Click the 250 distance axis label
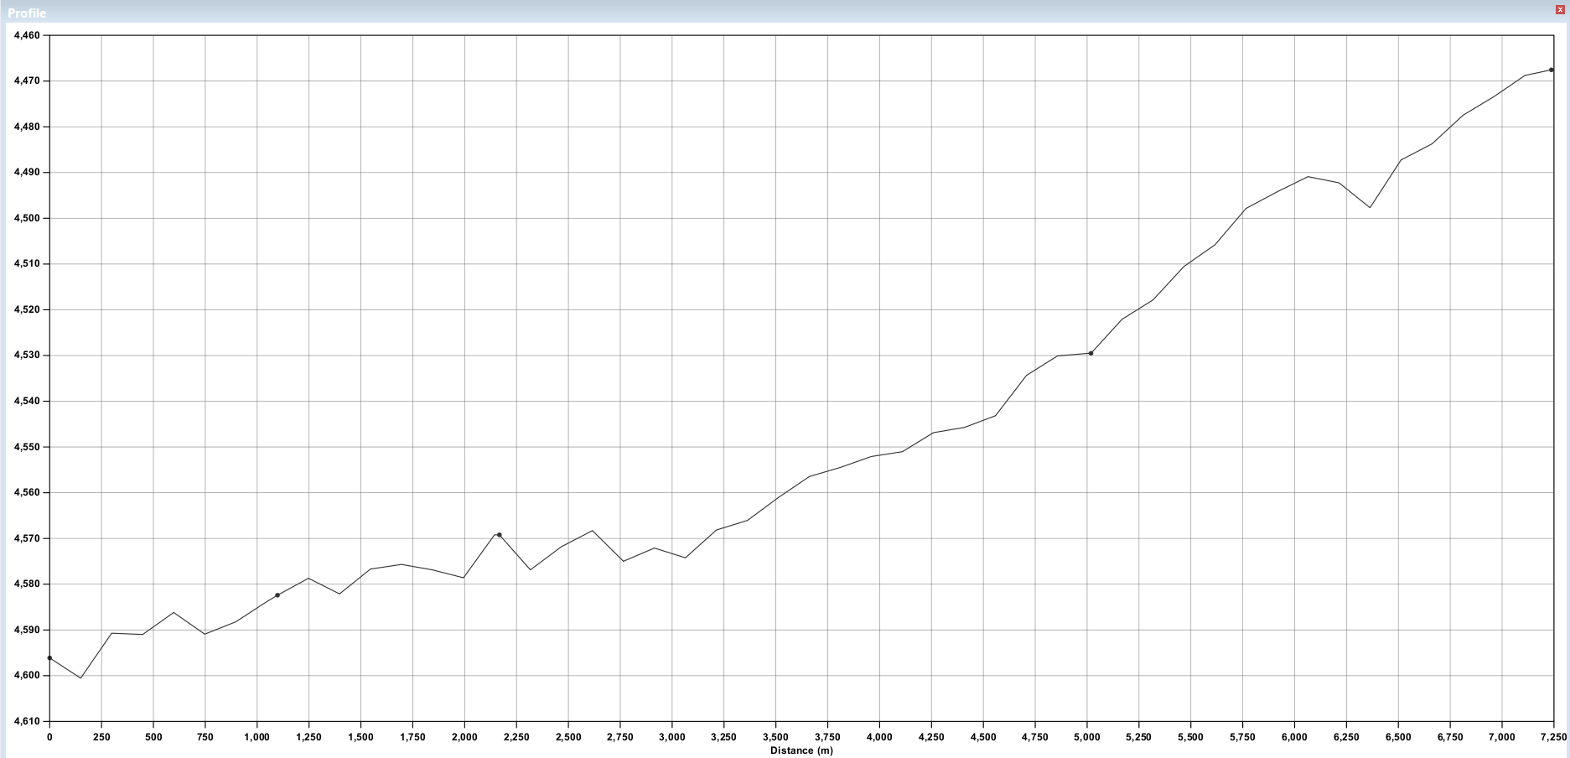The image size is (1570, 758). click(x=101, y=737)
